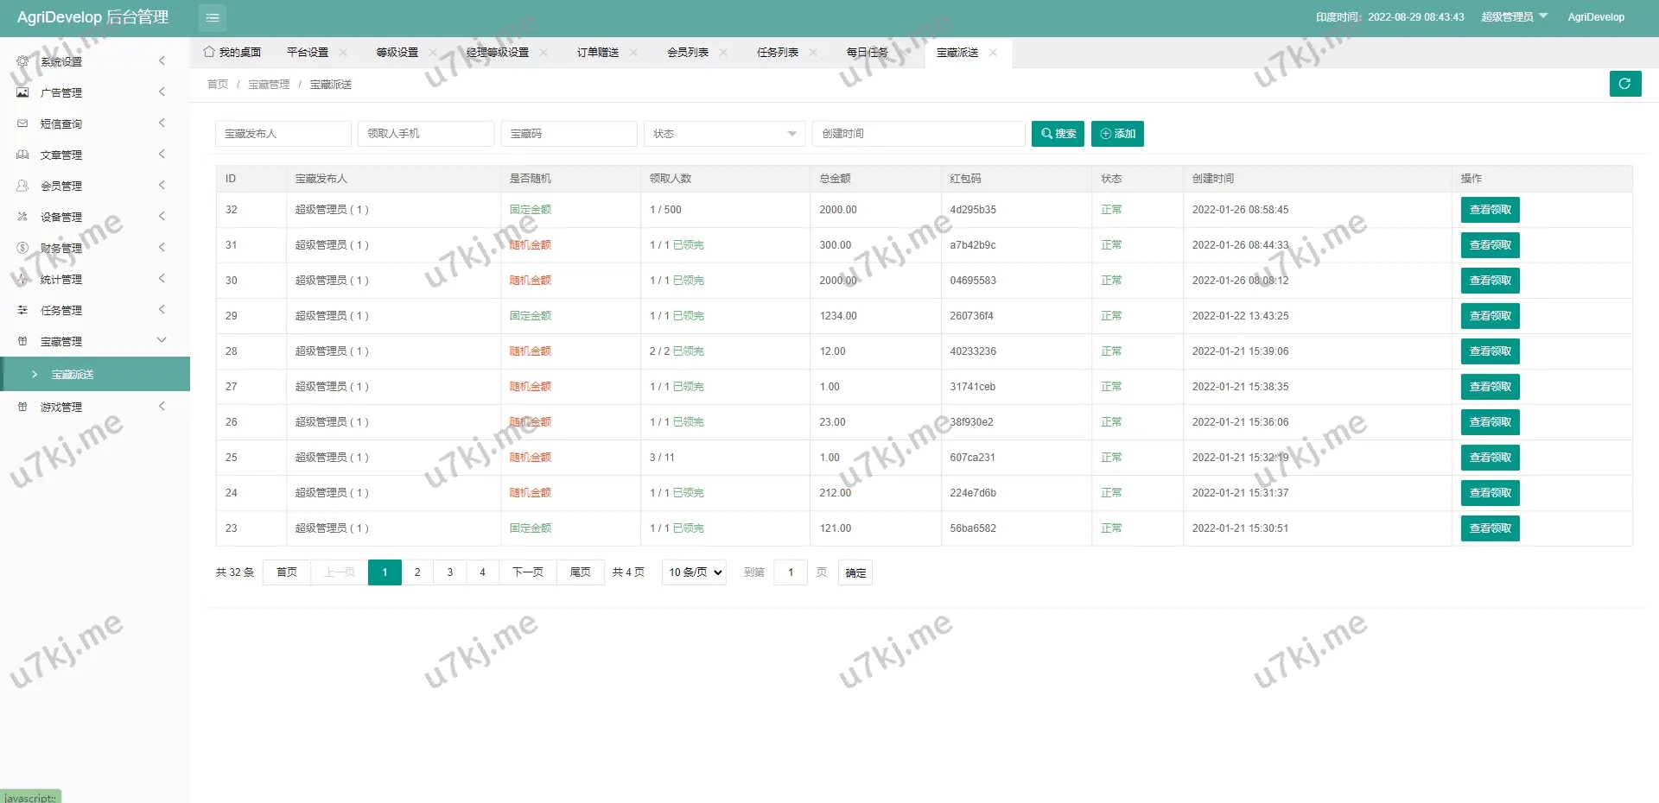1659x803 pixels.
Task: Open the 短信查询 sidebar menu
Action: (x=60, y=123)
